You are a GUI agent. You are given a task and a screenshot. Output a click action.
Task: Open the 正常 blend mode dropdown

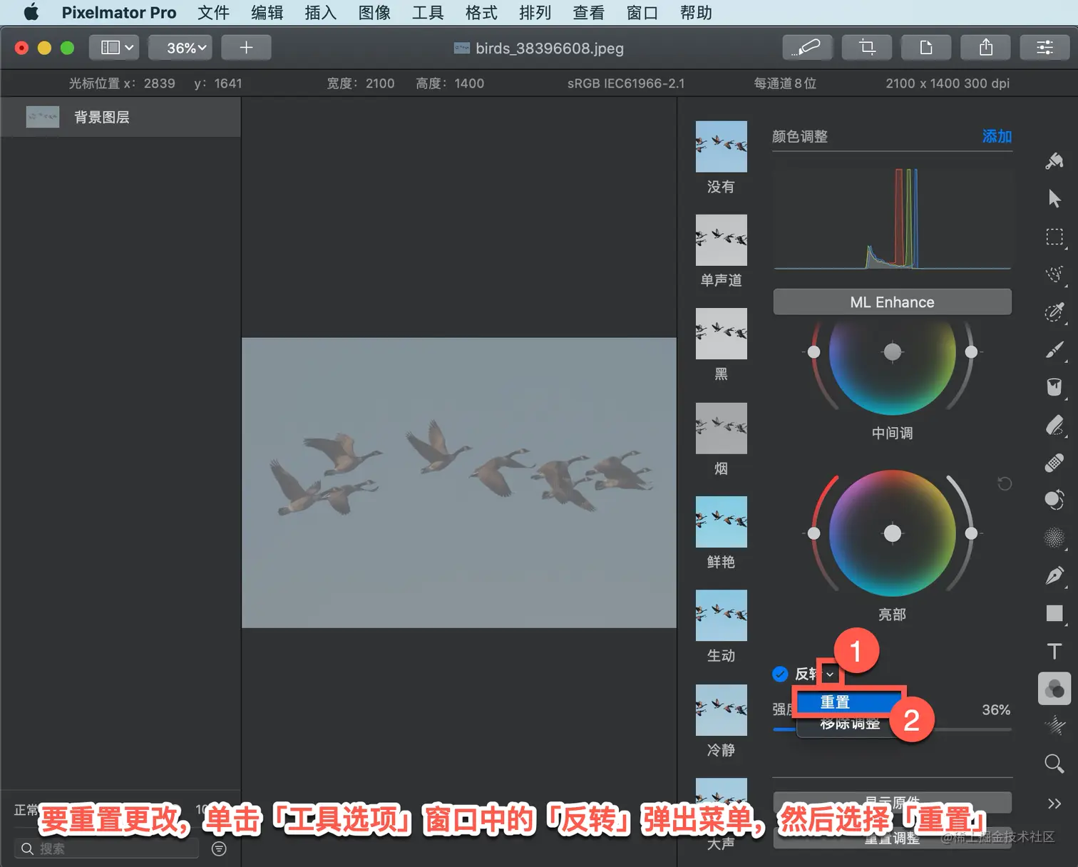click(x=26, y=810)
